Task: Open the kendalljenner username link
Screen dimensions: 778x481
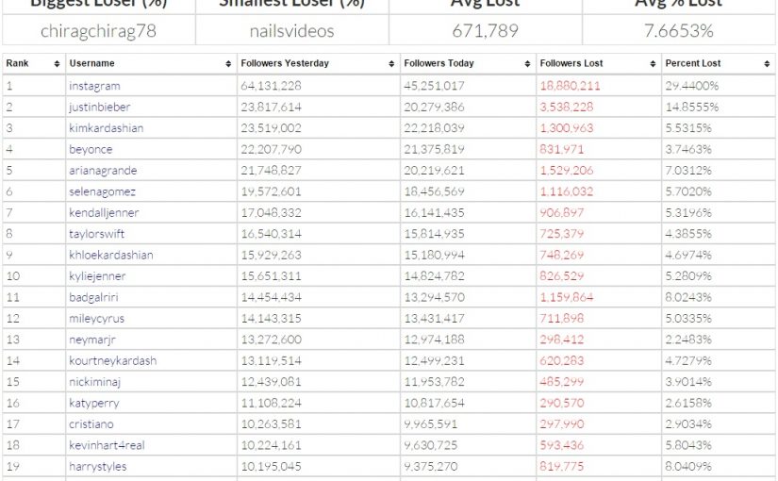Action: (x=104, y=213)
